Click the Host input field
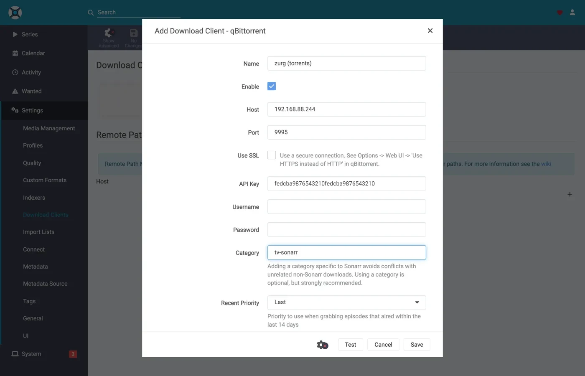Viewport: 585px width, 376px height. pos(347,109)
